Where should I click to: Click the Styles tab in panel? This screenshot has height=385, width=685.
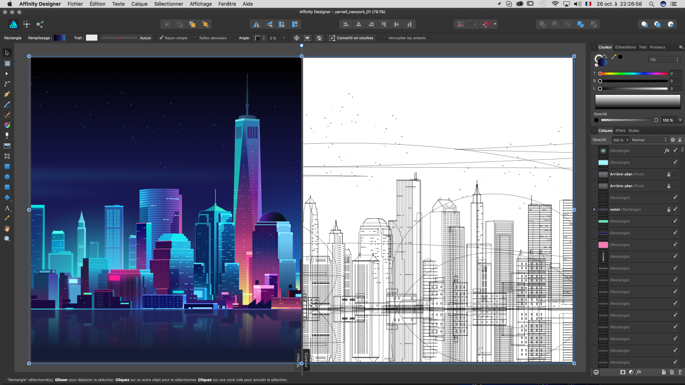[x=632, y=130]
